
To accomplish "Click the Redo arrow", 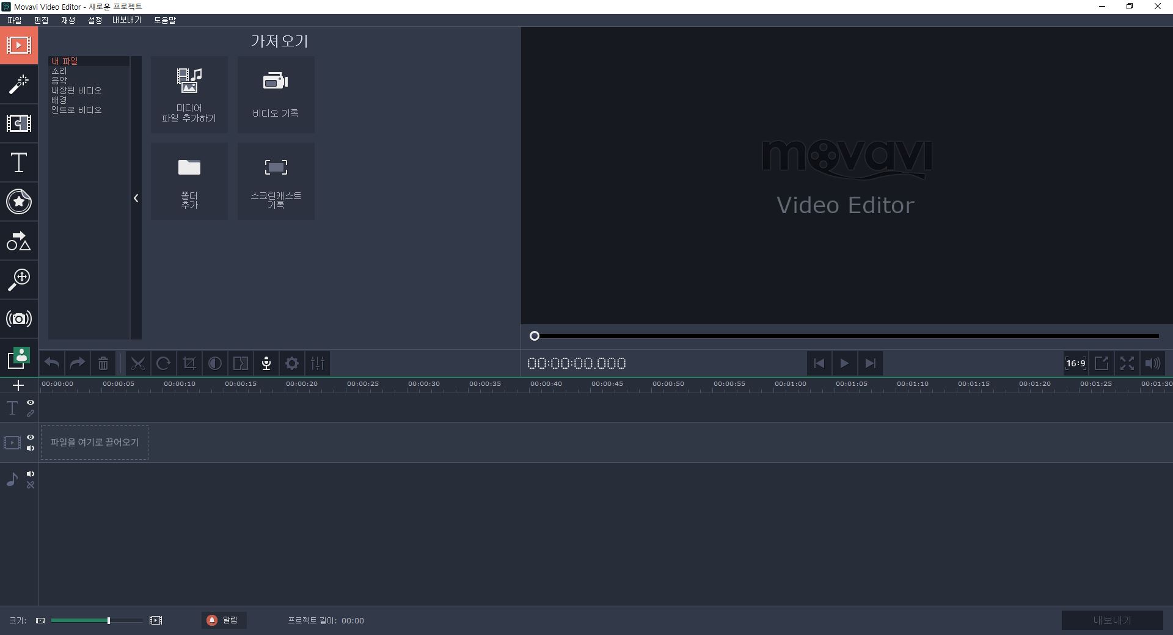I will pos(78,363).
